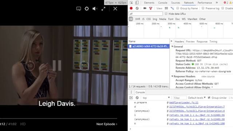The width and height of the screenshot is (233, 131).
Task: Open the Performance tab
Action: coord(205,3)
